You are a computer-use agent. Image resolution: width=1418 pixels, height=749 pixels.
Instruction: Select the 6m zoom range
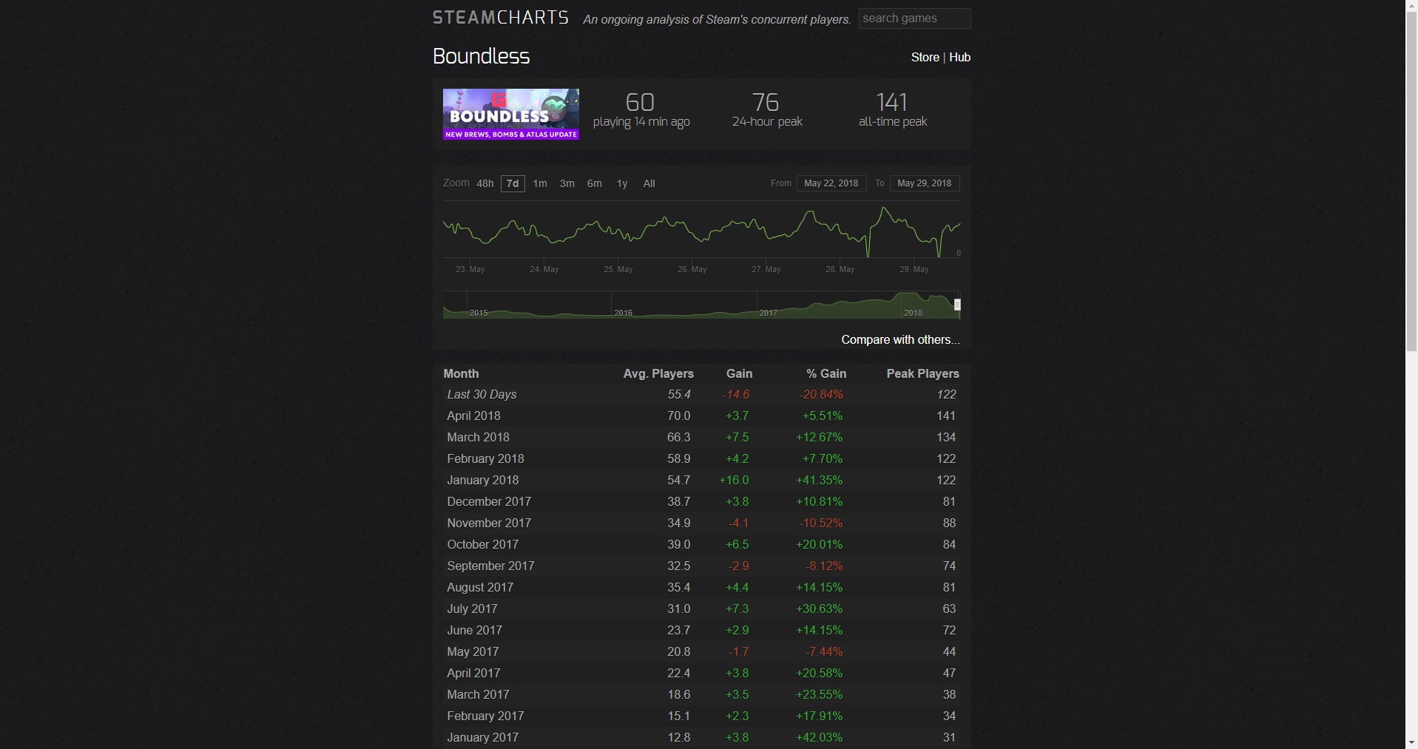(595, 183)
